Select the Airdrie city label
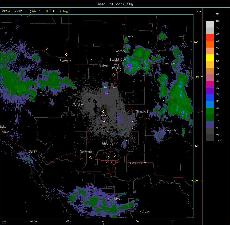Image resolution: width=230 pixels, height=225 pixels. click(x=108, y=143)
